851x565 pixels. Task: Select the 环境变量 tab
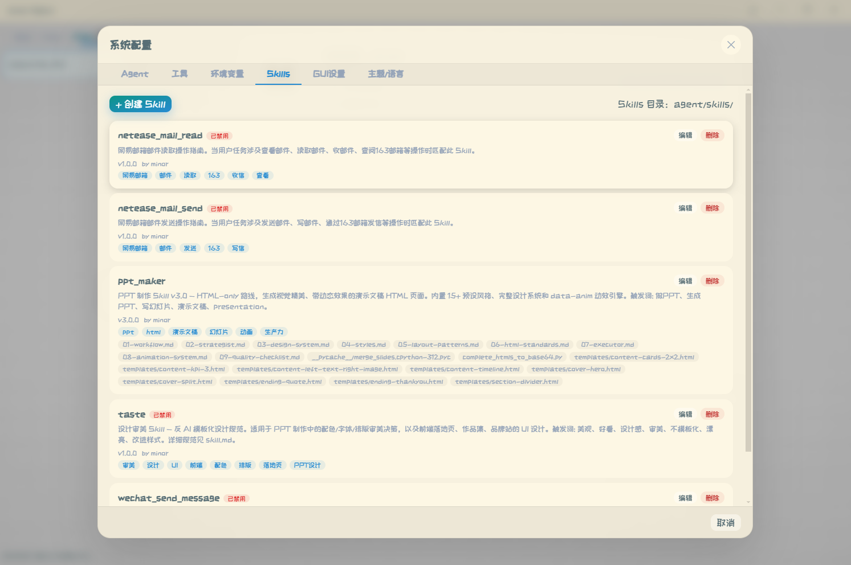pyautogui.click(x=227, y=74)
